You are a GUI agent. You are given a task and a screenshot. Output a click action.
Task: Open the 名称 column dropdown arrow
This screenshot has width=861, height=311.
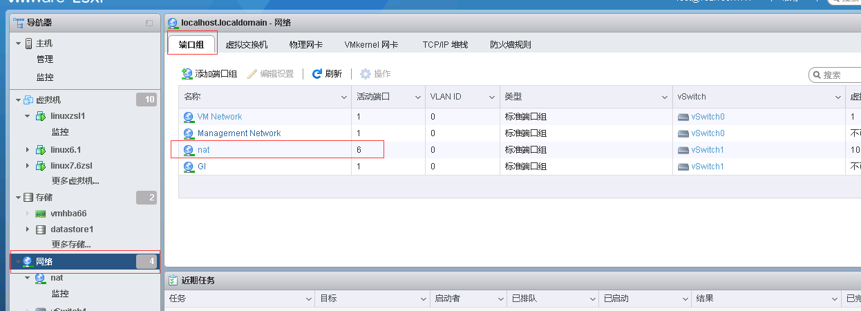pyautogui.click(x=344, y=97)
